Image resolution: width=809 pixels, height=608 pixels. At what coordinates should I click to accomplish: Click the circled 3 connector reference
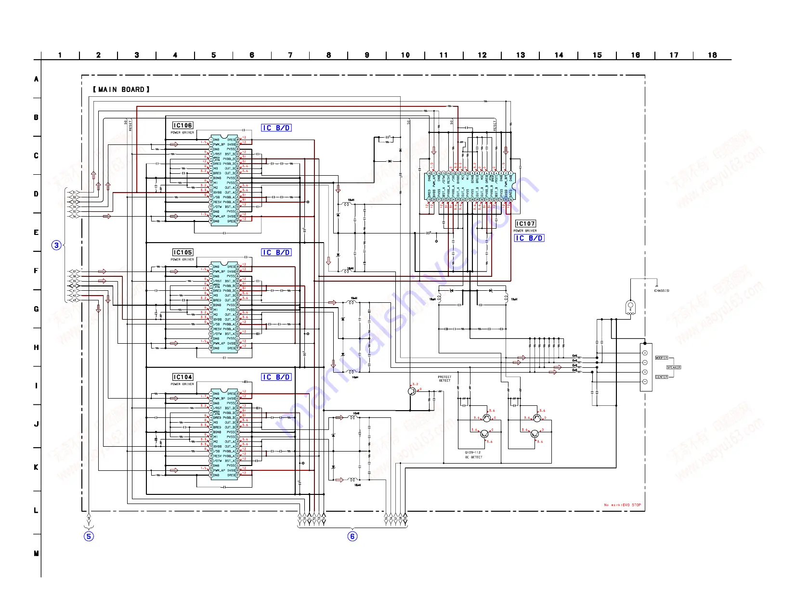(57, 246)
